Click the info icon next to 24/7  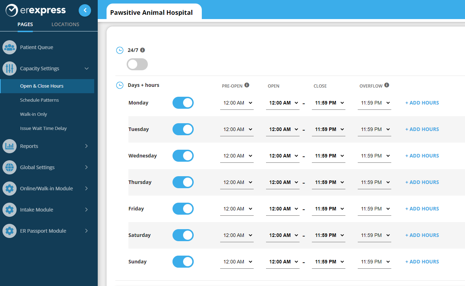pyautogui.click(x=143, y=50)
